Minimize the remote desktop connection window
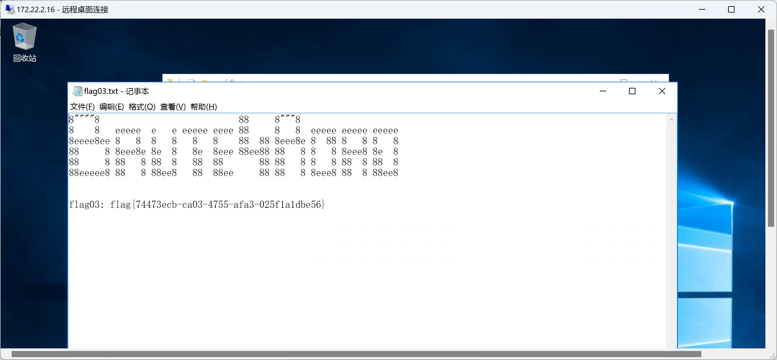 click(x=702, y=9)
